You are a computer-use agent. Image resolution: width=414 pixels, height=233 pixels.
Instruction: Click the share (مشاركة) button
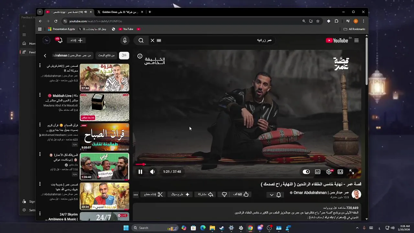click(x=206, y=194)
